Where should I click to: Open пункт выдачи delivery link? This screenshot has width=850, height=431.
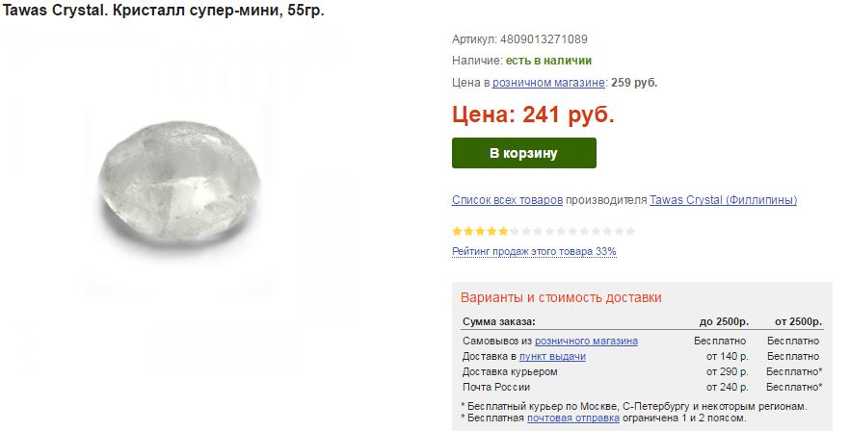click(x=552, y=356)
